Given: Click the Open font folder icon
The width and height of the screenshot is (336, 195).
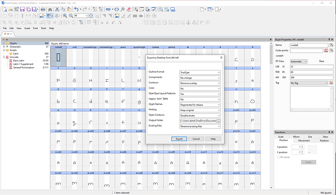Looking at the screenshot, I should (11, 9).
